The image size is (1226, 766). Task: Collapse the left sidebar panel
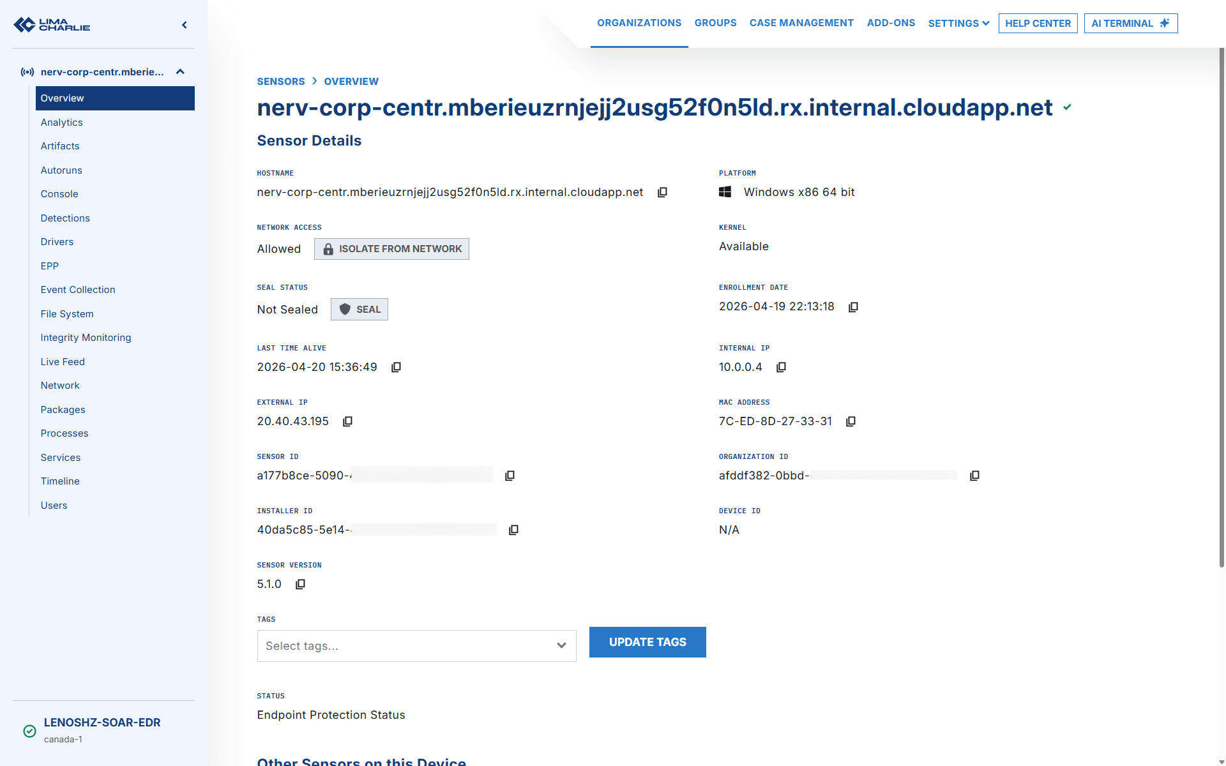pos(185,25)
